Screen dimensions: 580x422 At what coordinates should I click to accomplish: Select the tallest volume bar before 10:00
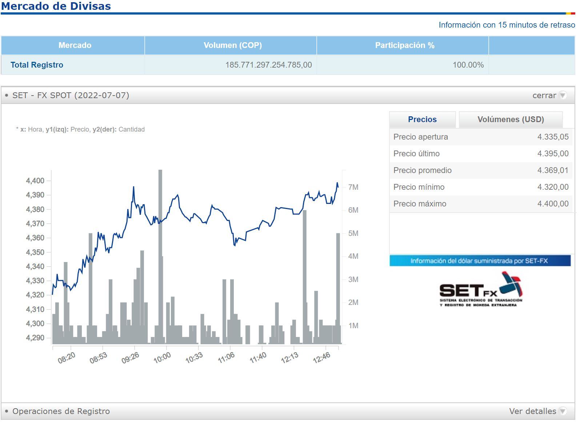[160, 254]
